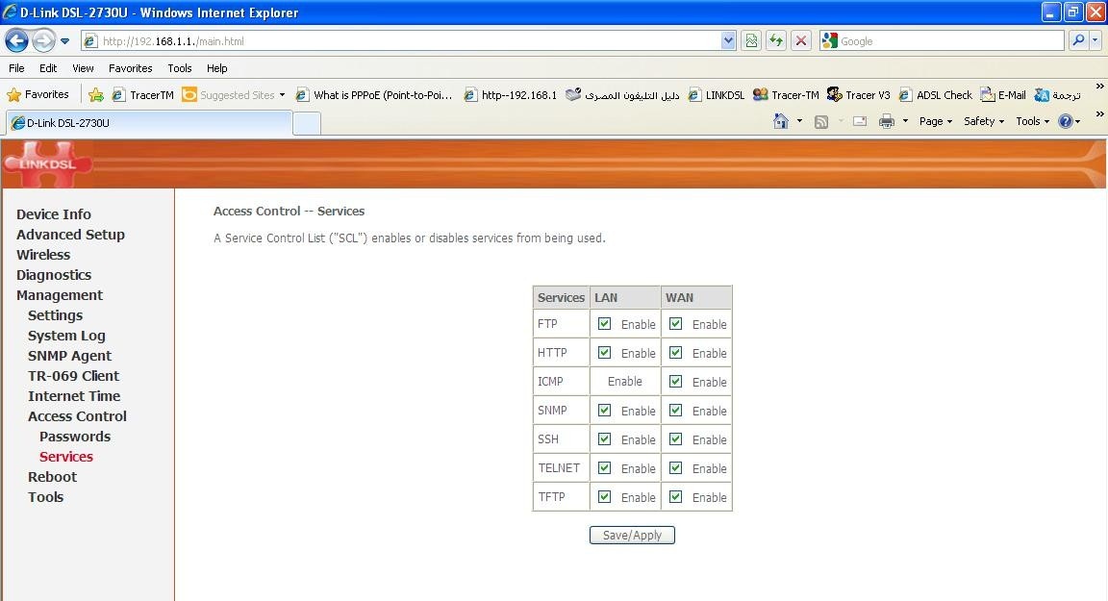Open the Page dropdown menu

tap(935, 121)
